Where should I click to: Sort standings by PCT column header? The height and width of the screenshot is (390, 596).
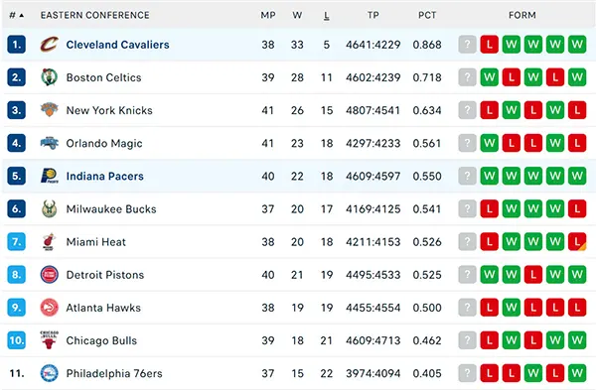427,15
